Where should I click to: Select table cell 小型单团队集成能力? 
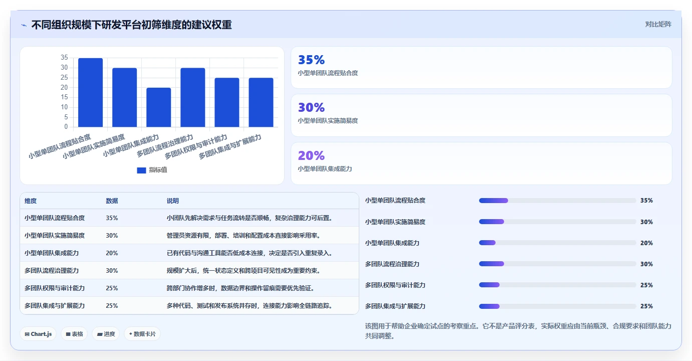52,253
